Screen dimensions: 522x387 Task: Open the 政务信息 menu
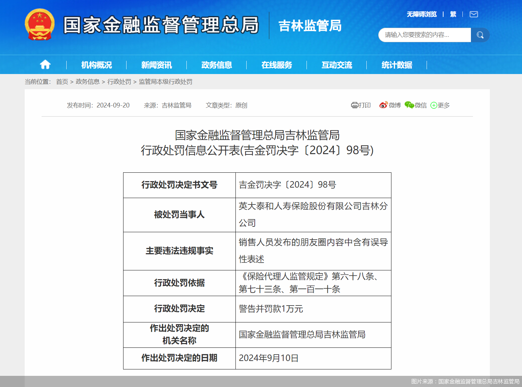[x=217, y=65]
